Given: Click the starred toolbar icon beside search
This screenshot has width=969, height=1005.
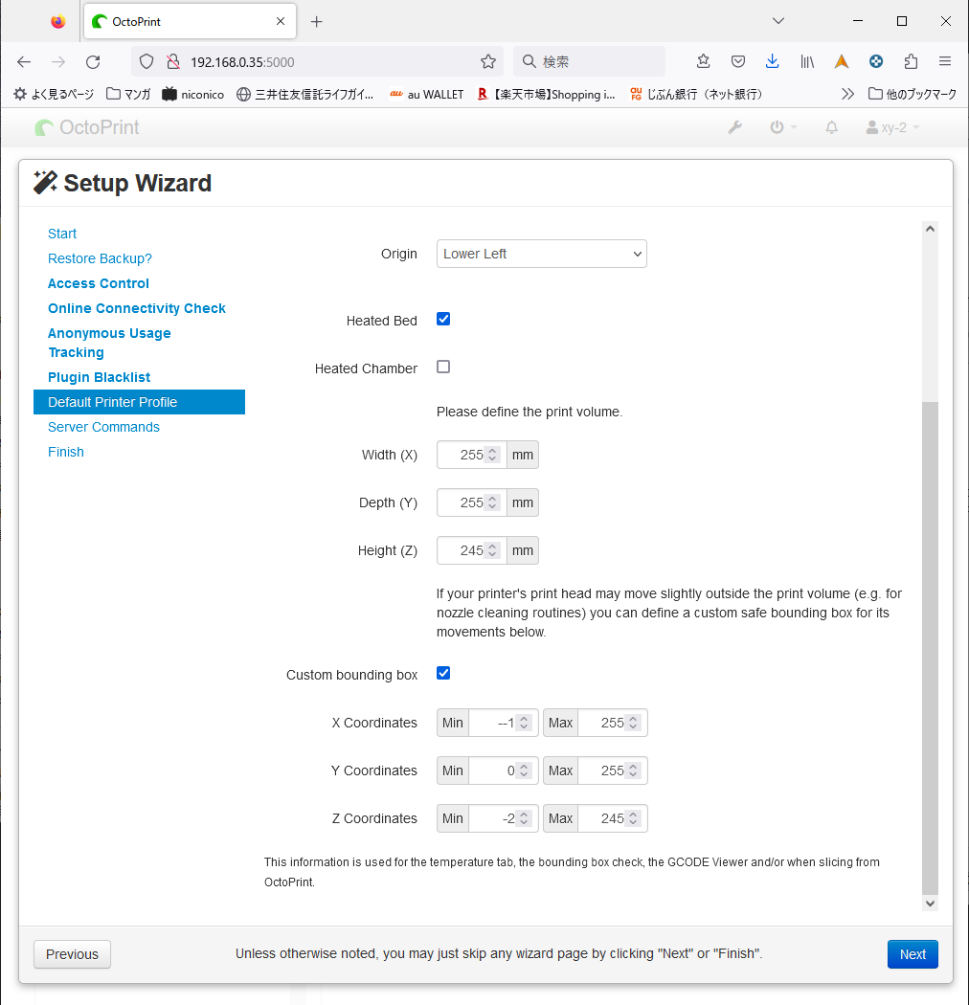Looking at the screenshot, I should pos(703,61).
